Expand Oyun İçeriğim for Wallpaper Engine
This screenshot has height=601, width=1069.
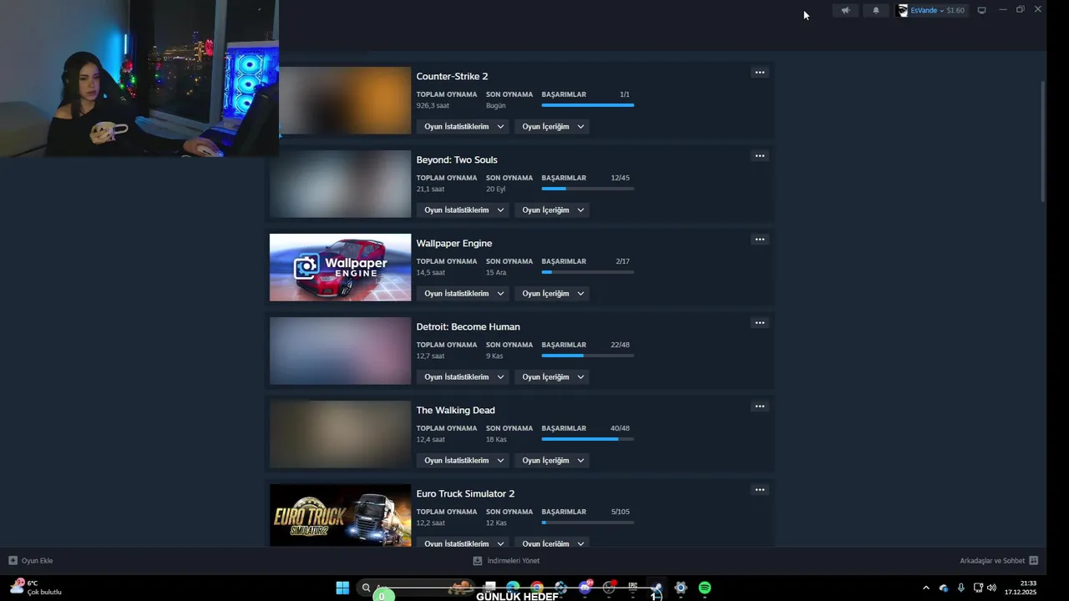(552, 294)
